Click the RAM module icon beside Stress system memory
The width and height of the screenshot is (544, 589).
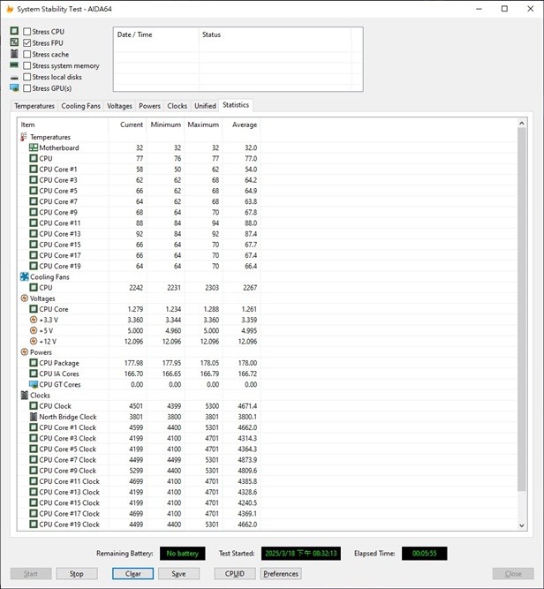[x=14, y=65]
